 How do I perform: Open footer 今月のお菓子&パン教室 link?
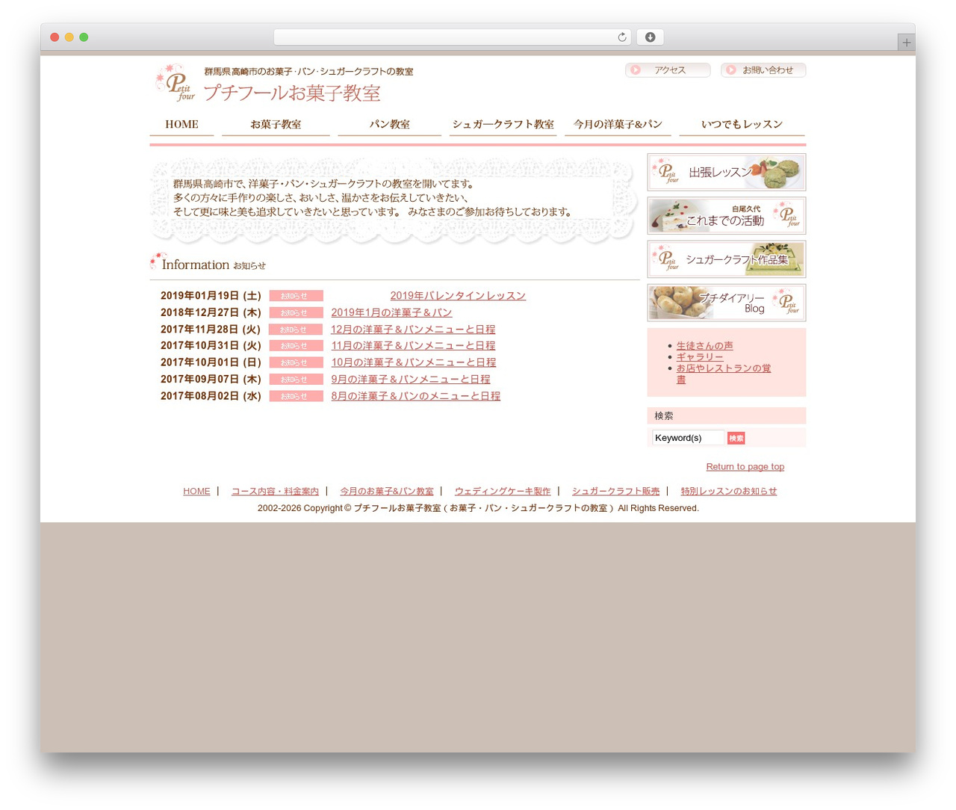click(x=386, y=492)
